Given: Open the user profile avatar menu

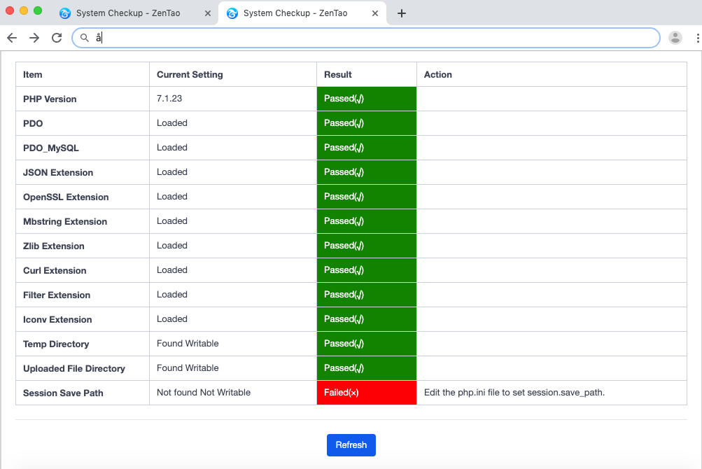Looking at the screenshot, I should (x=675, y=38).
